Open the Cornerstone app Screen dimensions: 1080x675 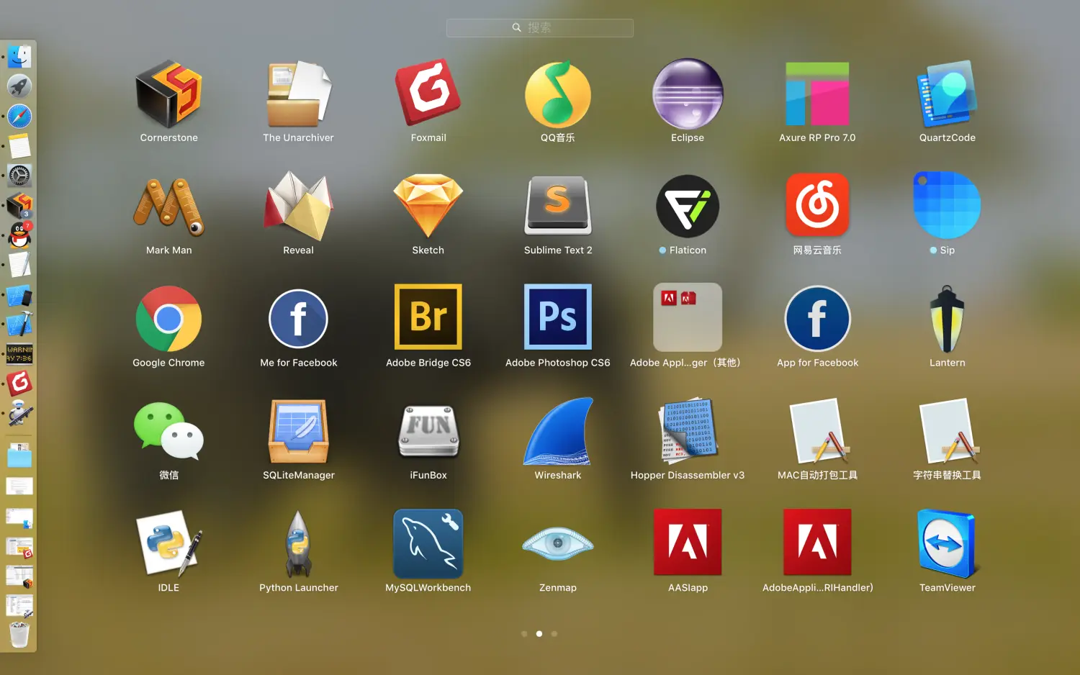[x=168, y=94]
